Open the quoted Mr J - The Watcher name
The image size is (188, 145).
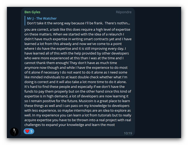coord(42,18)
